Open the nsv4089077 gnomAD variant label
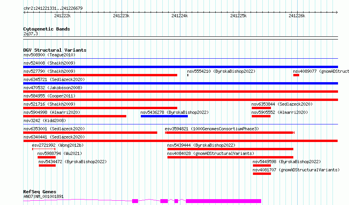This screenshot has height=205, width=349. tap(321, 71)
